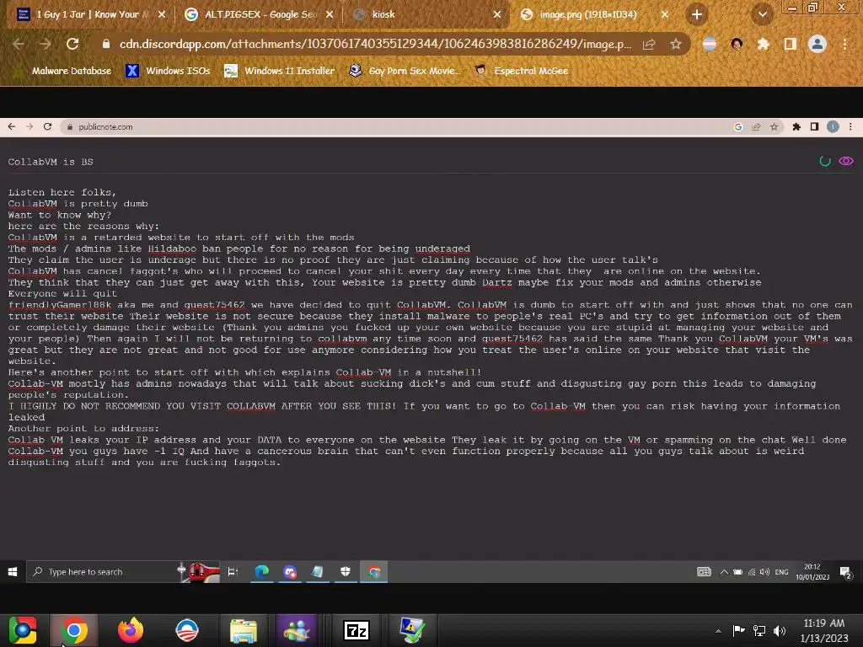Open the Windows ISOs bookmark

click(168, 71)
